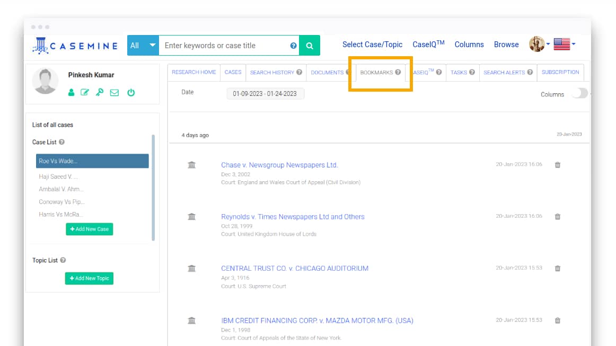Toggle the Columns switch
Image resolution: width=616 pixels, height=346 pixels.
click(x=579, y=94)
